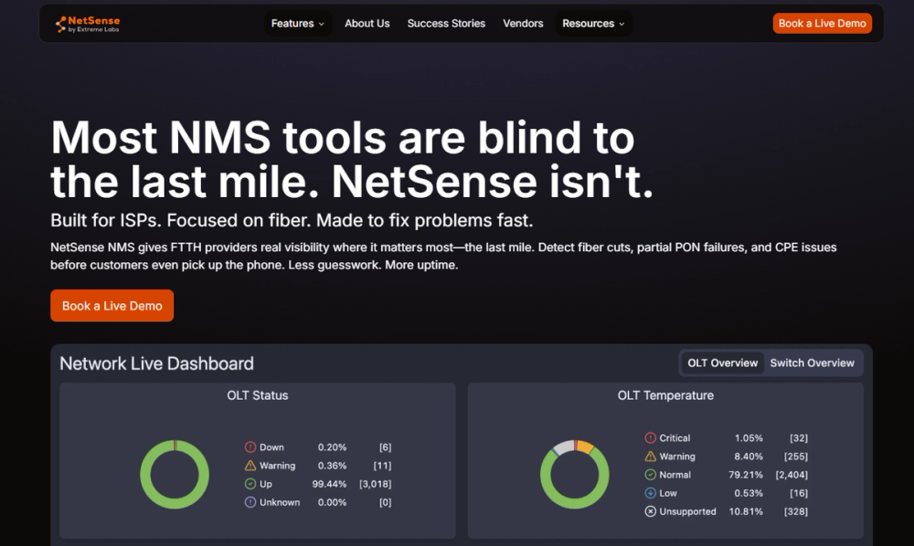The image size is (914, 546).
Task: Click the [32] Critical count
Action: pos(799,437)
